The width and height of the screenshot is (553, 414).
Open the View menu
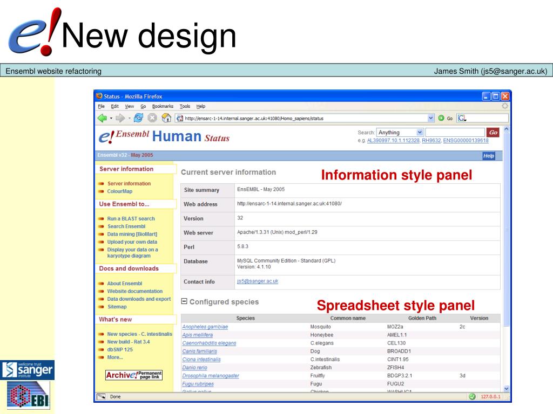pyautogui.click(x=130, y=106)
